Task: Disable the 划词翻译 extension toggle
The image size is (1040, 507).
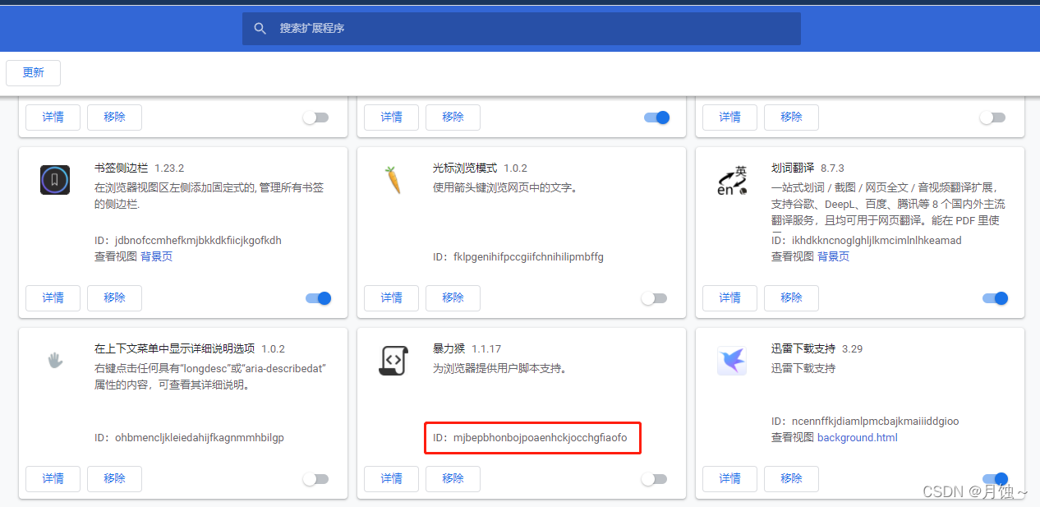Action: (x=995, y=297)
